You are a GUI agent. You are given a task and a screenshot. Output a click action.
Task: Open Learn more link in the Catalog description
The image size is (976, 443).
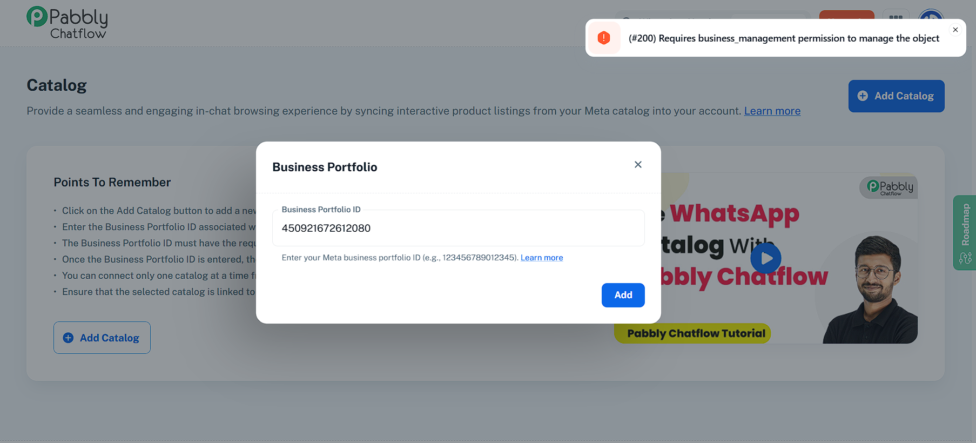tap(772, 111)
